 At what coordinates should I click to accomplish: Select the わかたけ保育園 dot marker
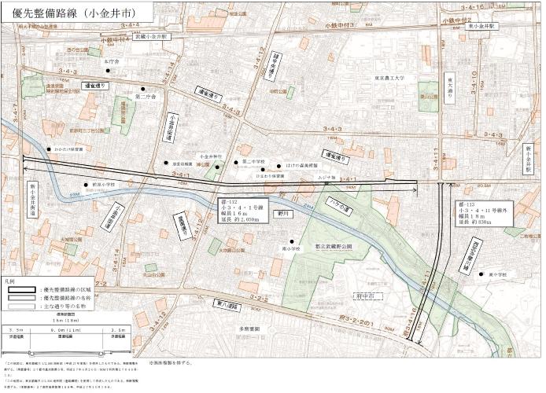tap(49, 149)
